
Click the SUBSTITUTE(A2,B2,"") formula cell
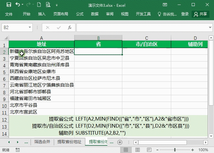tap(101, 133)
